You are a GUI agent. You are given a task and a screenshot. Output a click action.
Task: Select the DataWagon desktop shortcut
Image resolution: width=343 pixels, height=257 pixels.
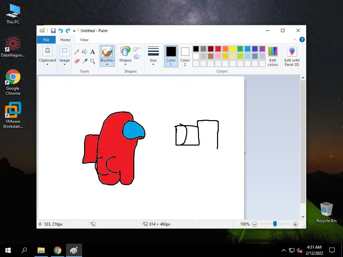click(13, 47)
